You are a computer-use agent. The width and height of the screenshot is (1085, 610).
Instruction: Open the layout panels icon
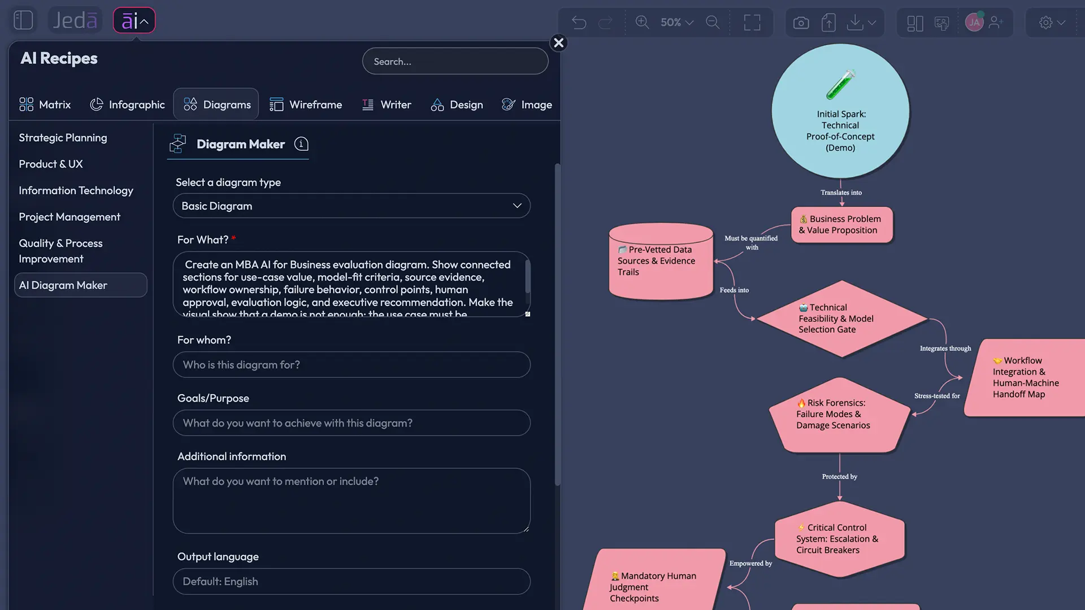coord(915,23)
